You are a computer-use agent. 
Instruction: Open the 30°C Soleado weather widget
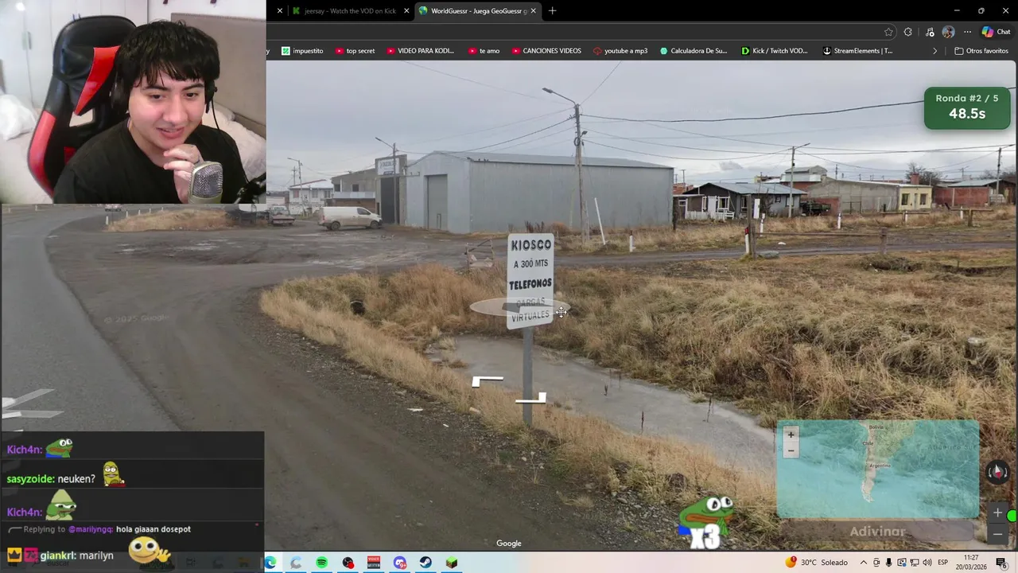point(817,563)
